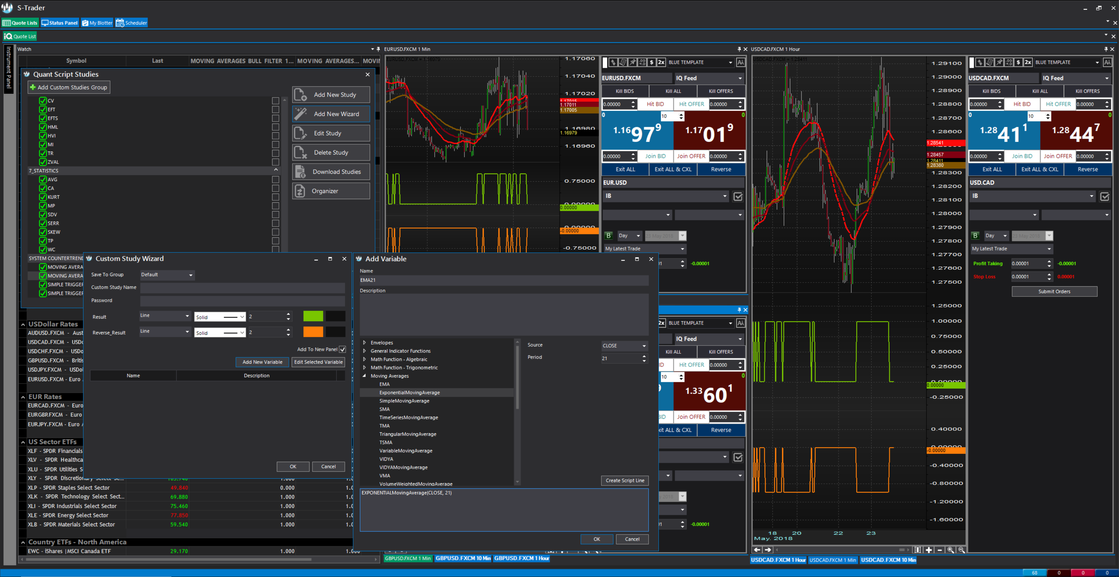Open BLUE TEMPLATE dropdown in EURUSD panel

click(x=701, y=63)
